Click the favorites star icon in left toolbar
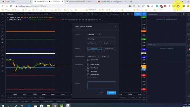 [3, 96]
